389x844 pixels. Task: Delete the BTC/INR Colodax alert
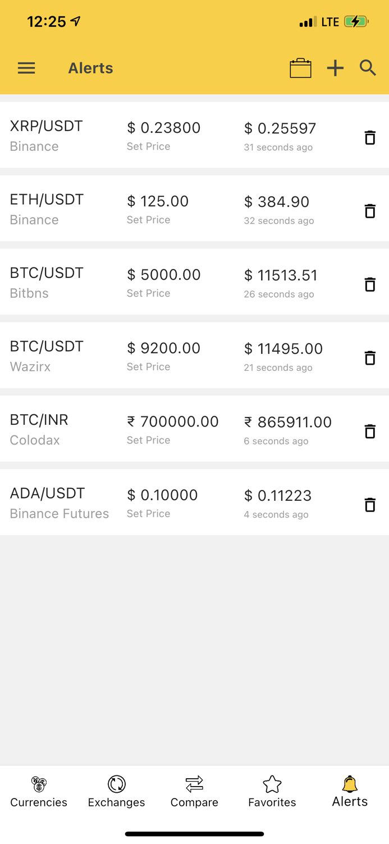point(369,432)
